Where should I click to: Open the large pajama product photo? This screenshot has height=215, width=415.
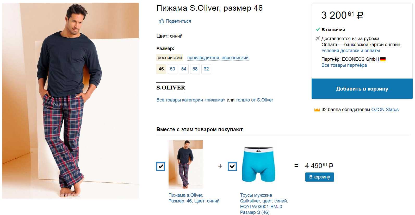(70, 101)
